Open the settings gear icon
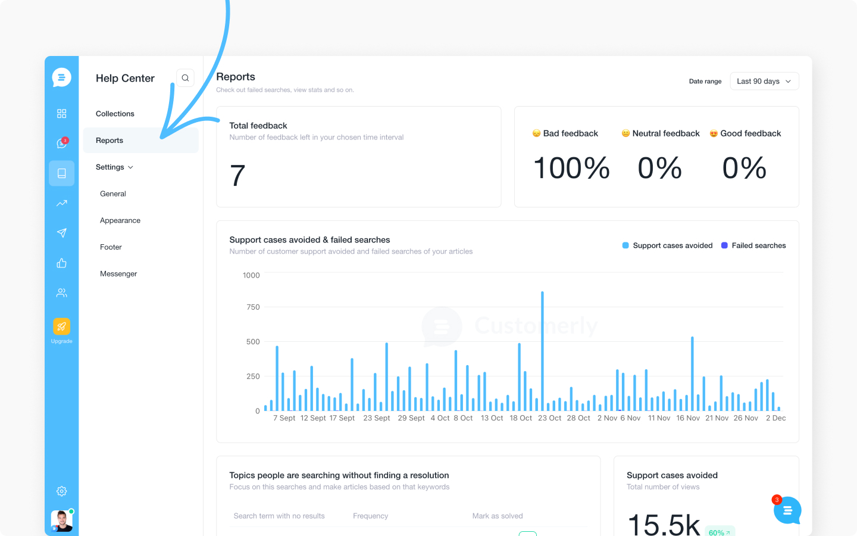Screen dimensions: 857x536 coord(61,491)
